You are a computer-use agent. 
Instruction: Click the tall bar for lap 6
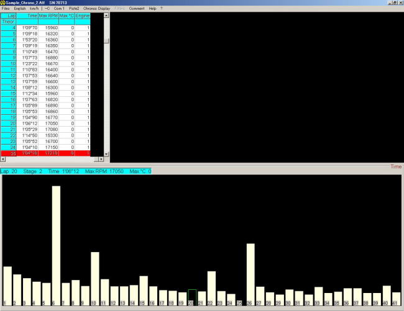point(56,246)
